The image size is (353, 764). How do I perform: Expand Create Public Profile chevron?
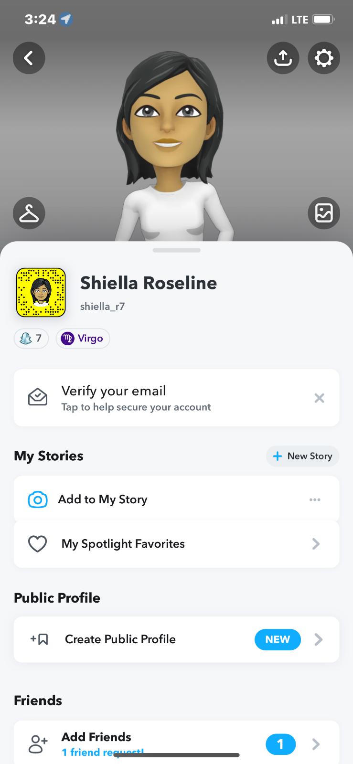pos(319,639)
